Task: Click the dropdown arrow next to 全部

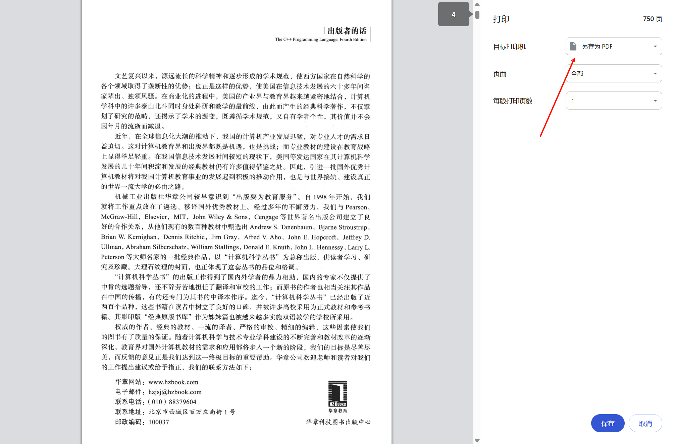Action: pos(655,73)
